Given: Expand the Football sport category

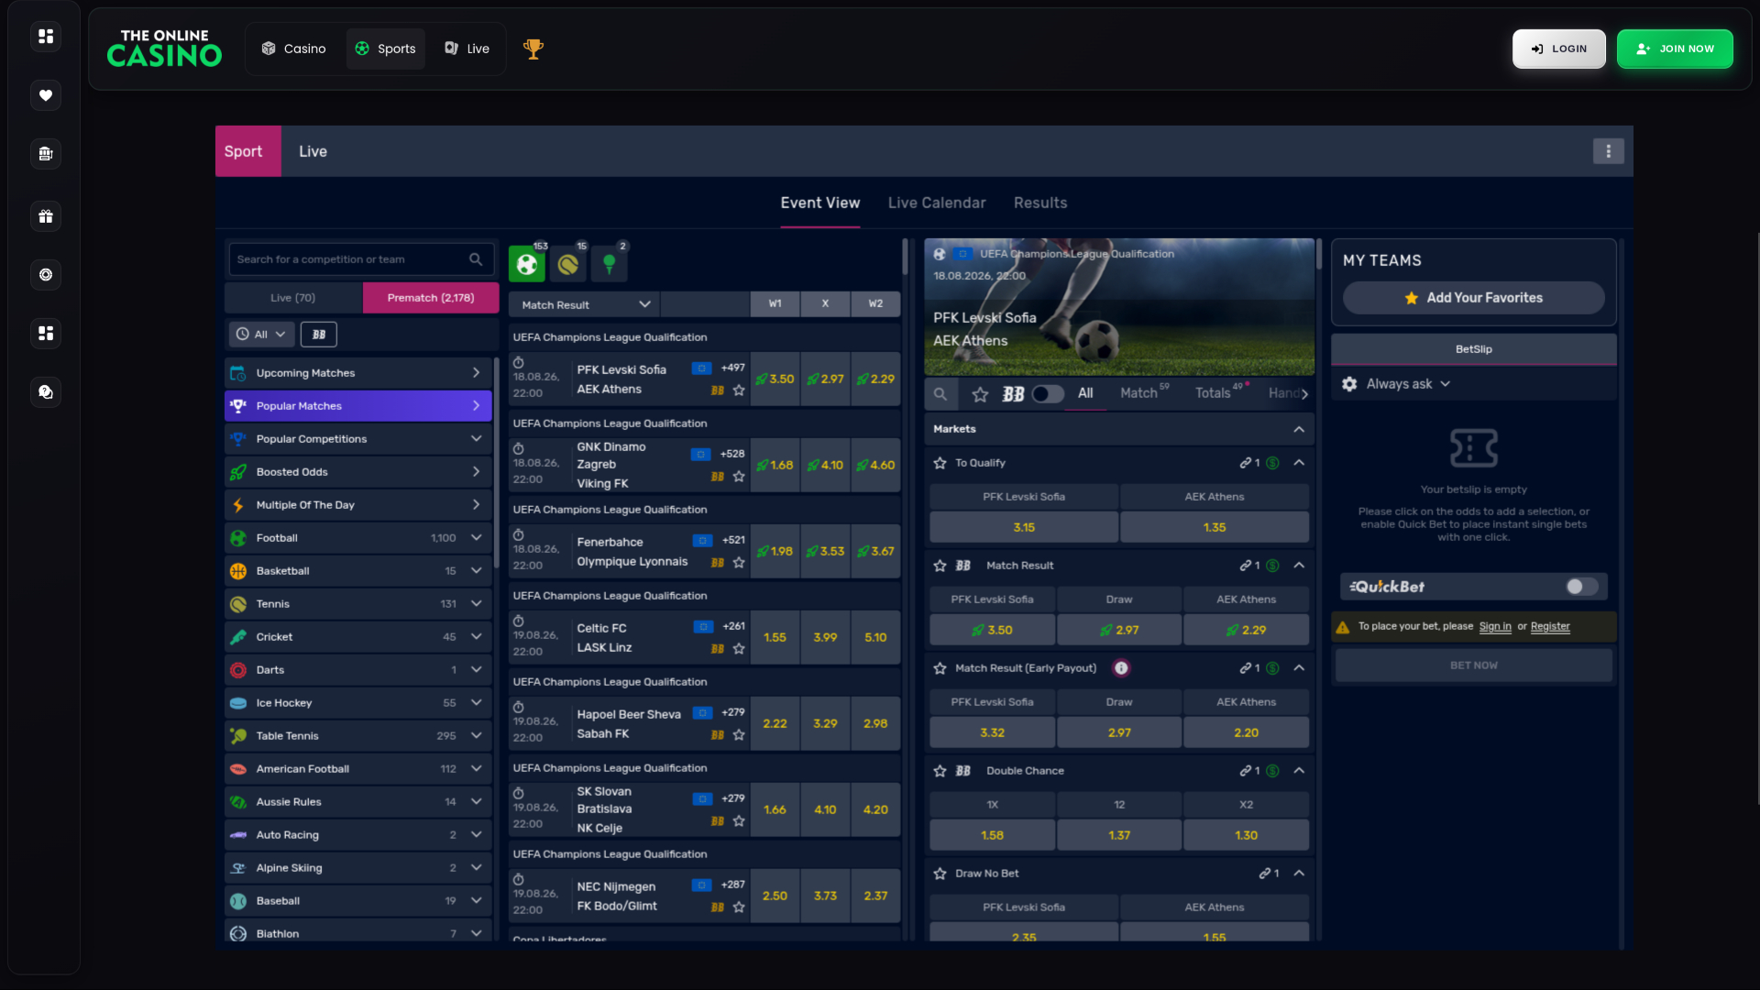Looking at the screenshot, I should (x=358, y=538).
